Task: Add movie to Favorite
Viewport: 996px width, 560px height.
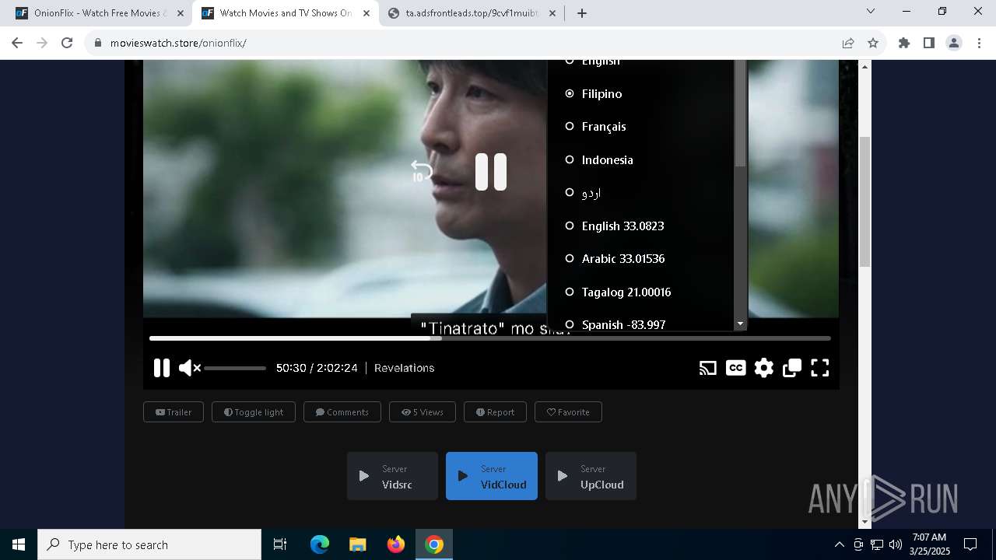Action: (568, 412)
